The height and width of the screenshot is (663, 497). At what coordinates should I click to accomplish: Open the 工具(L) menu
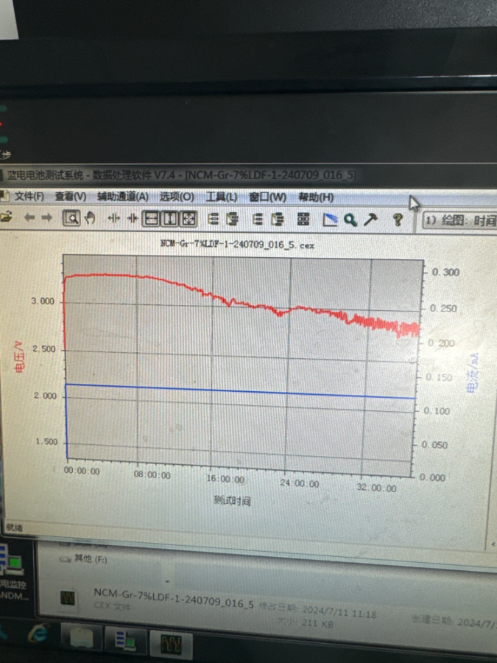(x=221, y=197)
